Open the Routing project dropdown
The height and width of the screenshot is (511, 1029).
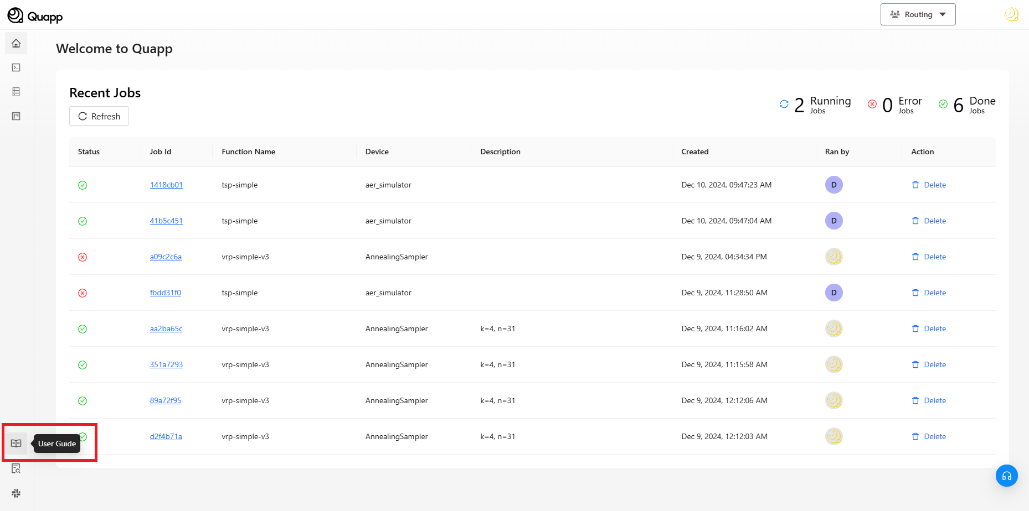[x=918, y=14]
